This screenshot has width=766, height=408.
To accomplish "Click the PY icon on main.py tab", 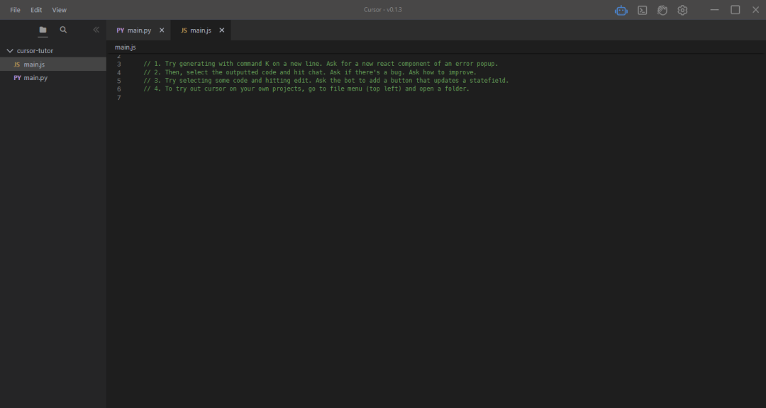I will click(120, 30).
